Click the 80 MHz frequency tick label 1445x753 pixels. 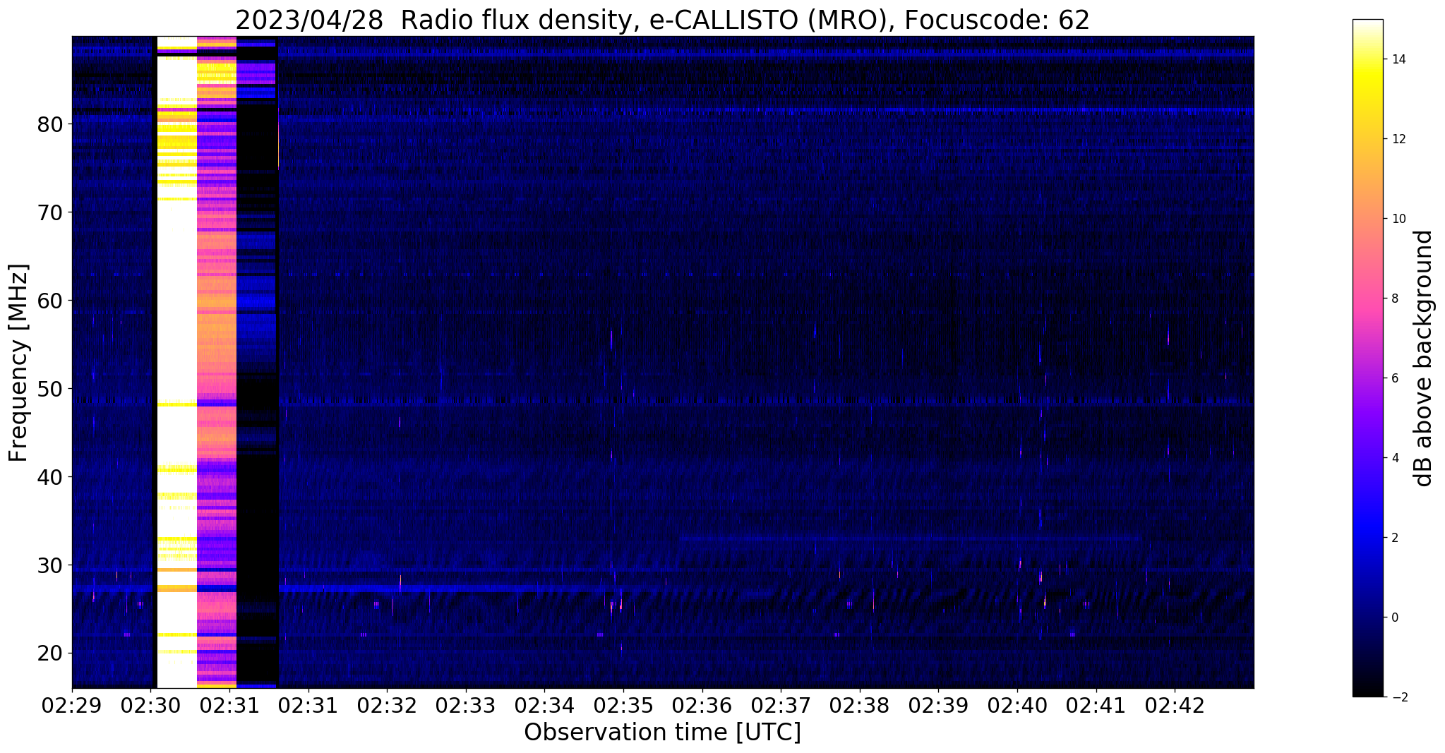(x=50, y=124)
